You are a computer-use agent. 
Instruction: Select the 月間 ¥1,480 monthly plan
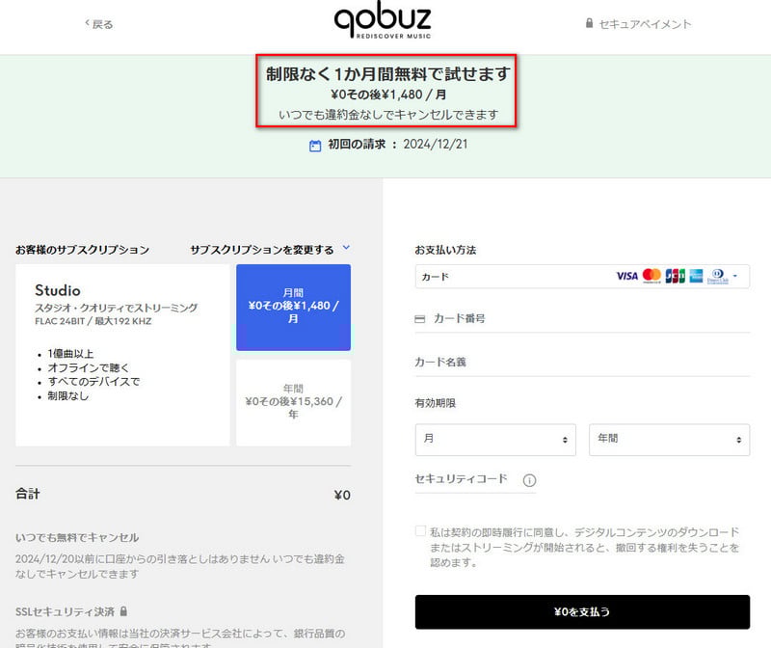294,307
